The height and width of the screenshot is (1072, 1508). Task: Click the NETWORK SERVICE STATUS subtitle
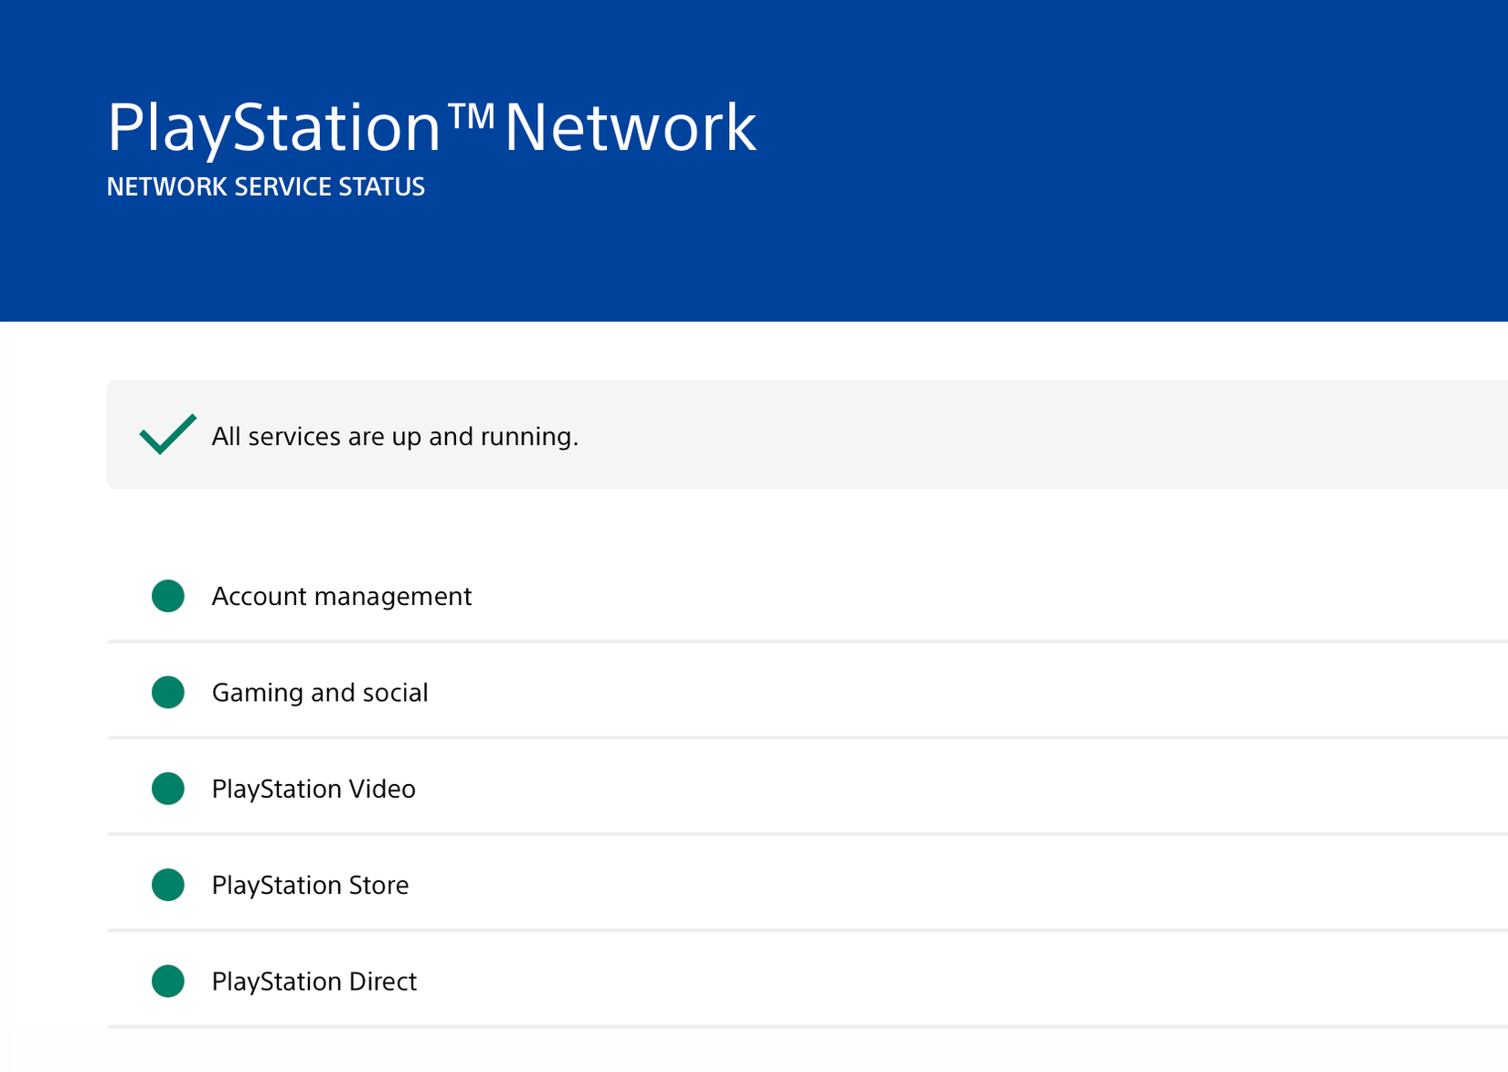coord(265,186)
